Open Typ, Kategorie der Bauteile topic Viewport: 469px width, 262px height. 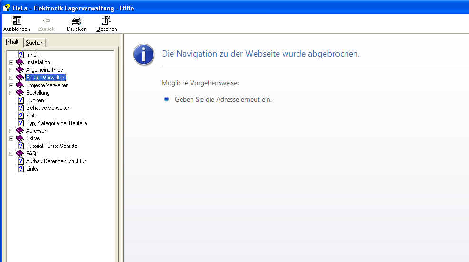coord(57,123)
